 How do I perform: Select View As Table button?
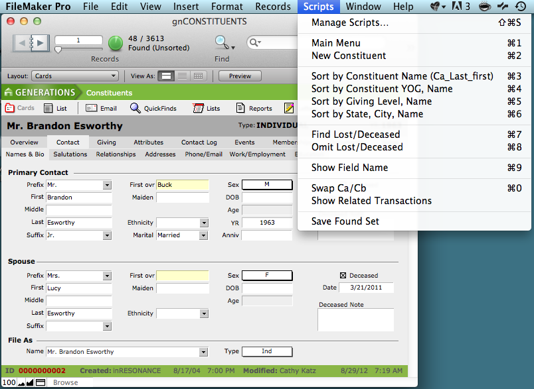click(198, 76)
